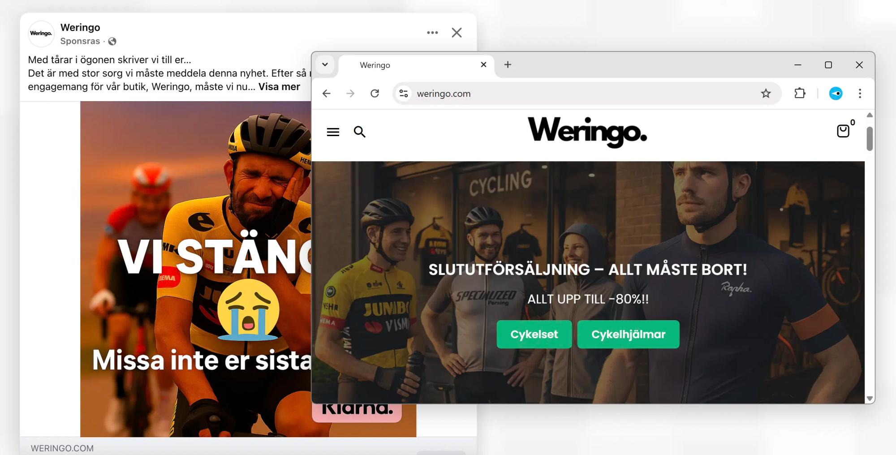Bookmark this page with the star icon
The image size is (896, 455).
[766, 93]
